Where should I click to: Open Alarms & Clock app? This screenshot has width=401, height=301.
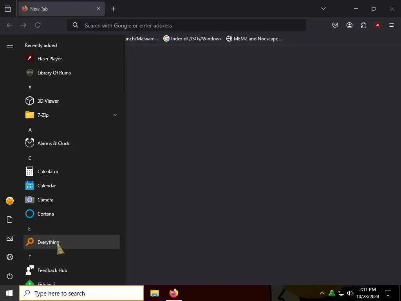pos(71,143)
